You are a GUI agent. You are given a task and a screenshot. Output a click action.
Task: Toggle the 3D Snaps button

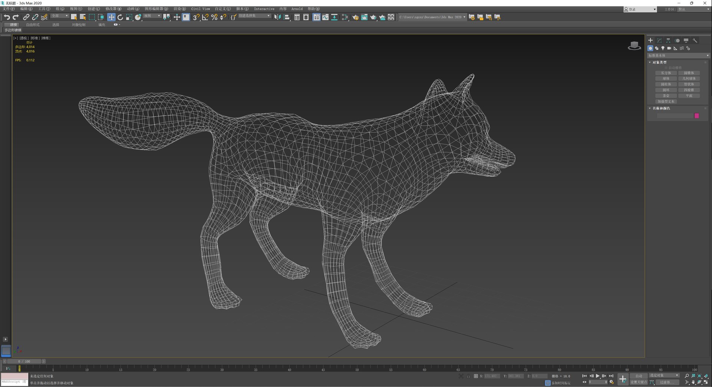click(196, 17)
